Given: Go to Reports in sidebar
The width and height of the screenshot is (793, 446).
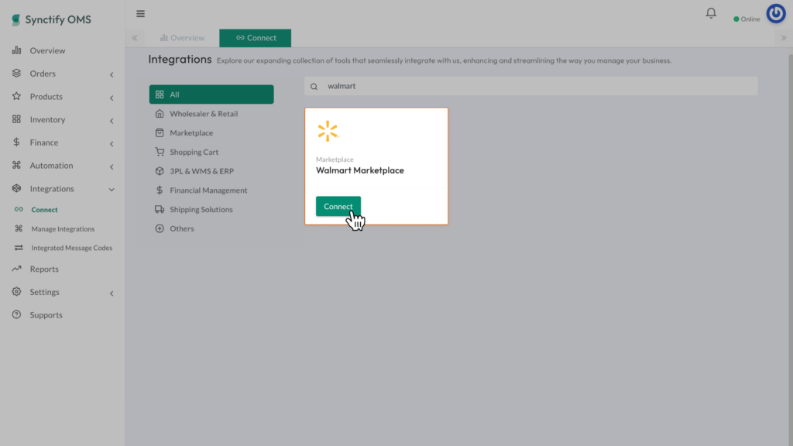Looking at the screenshot, I should click(44, 269).
